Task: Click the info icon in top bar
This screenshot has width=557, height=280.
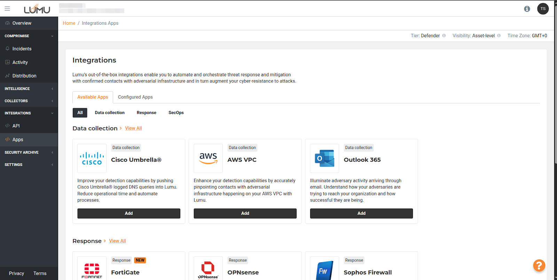Action: pyautogui.click(x=527, y=9)
